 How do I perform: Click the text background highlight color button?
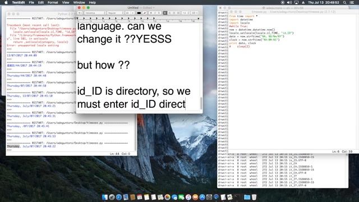(x=145, y=13)
